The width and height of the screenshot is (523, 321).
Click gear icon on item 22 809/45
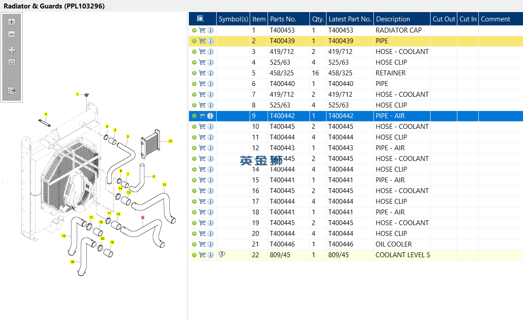click(194, 255)
